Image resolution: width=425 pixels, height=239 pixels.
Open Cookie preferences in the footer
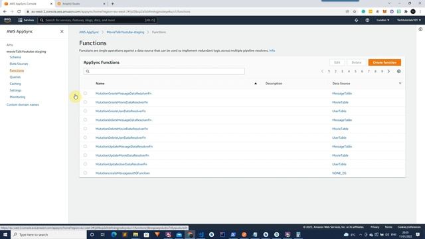[x=409, y=227]
